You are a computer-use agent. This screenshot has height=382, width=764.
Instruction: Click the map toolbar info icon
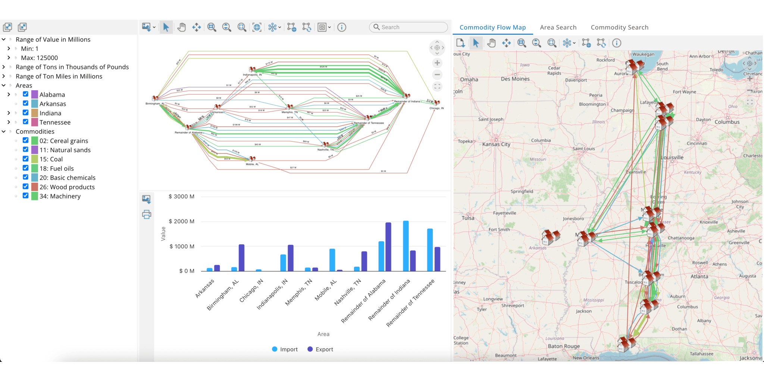tap(617, 43)
